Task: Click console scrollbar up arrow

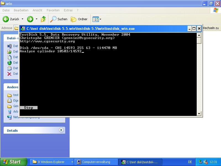Action: click(199, 35)
